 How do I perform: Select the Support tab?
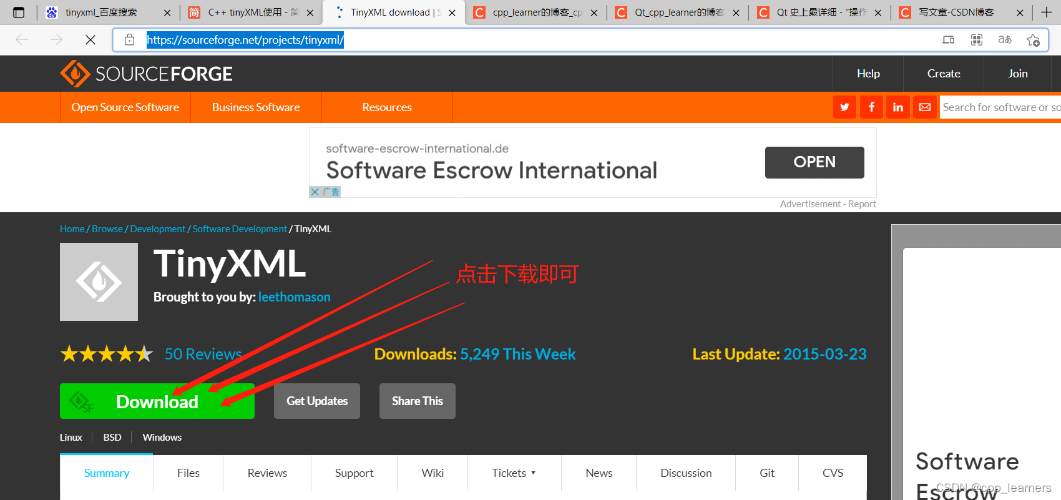point(354,473)
